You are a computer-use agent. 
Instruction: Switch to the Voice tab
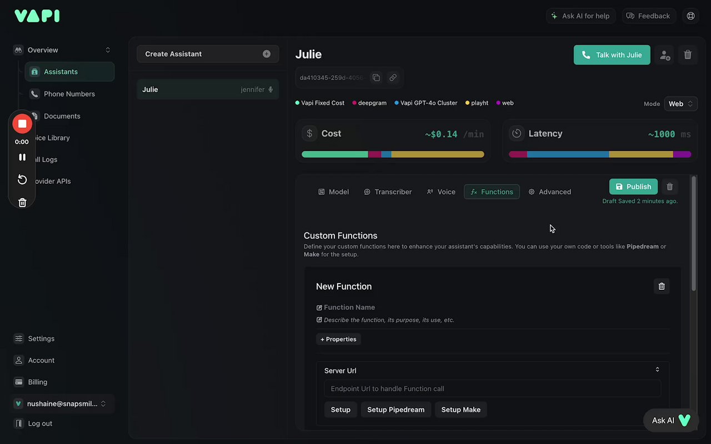(x=441, y=192)
